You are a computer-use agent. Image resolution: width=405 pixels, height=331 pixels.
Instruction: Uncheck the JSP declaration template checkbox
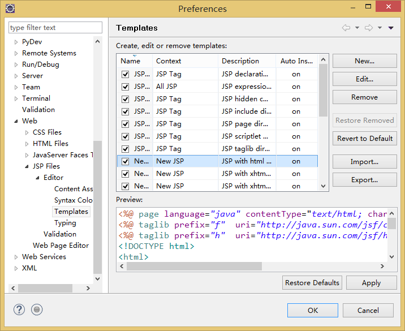point(125,75)
